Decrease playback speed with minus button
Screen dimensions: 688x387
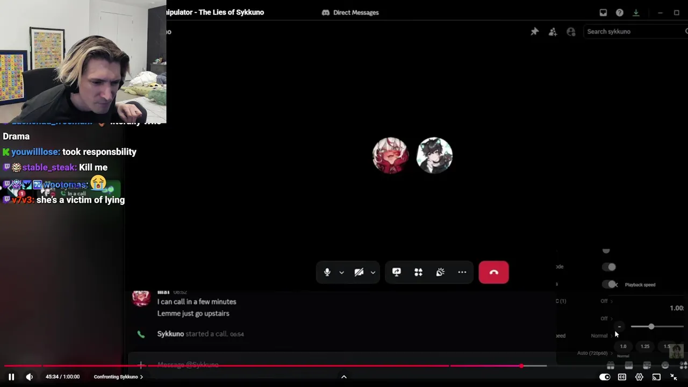pos(619,327)
